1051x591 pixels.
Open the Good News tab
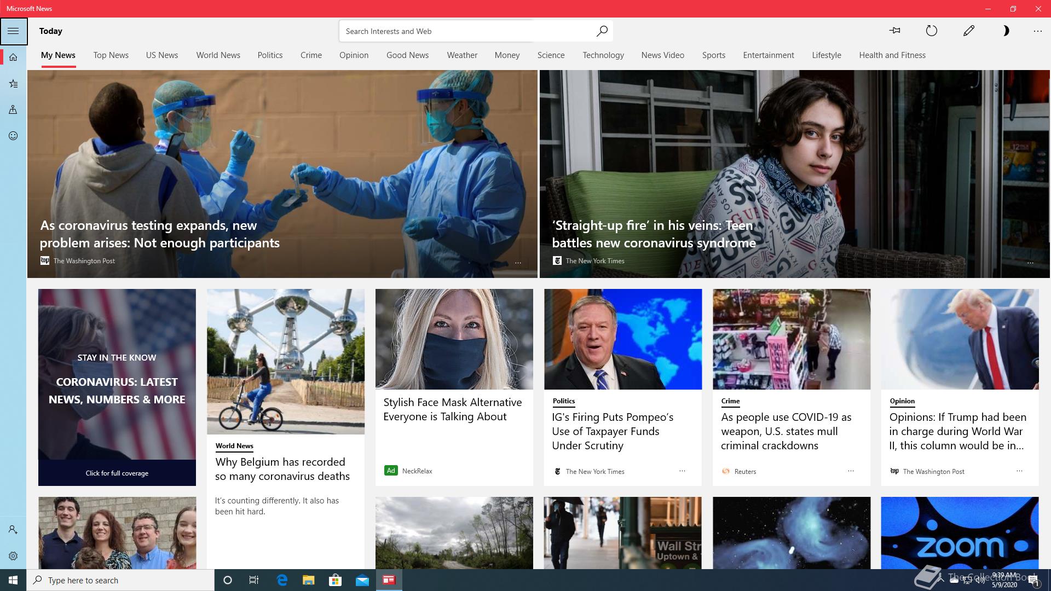pos(407,55)
